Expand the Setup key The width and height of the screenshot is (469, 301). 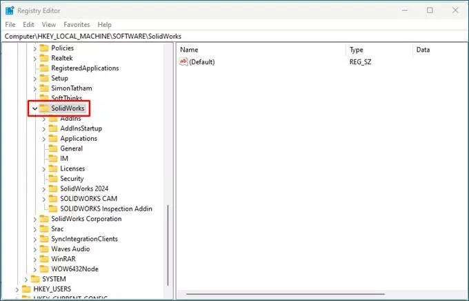pos(35,79)
